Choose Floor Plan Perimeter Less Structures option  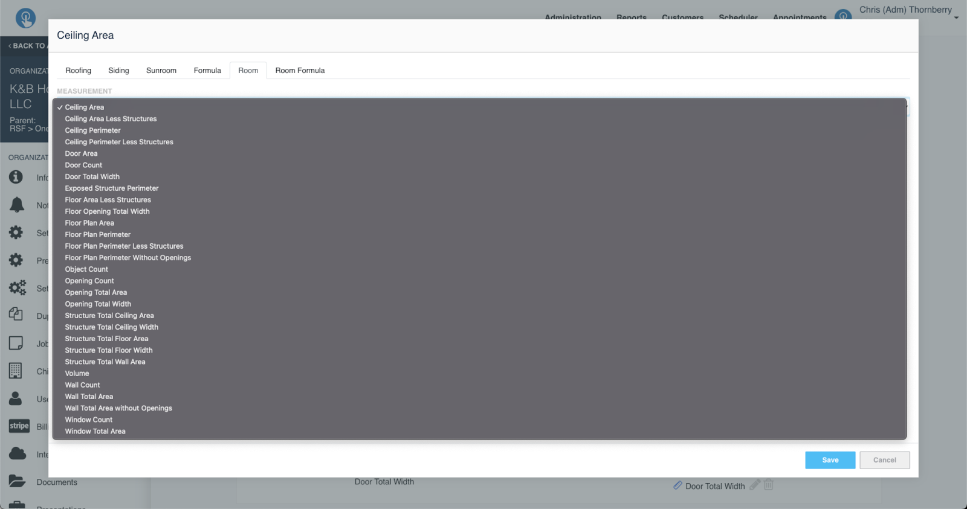click(x=479, y=246)
